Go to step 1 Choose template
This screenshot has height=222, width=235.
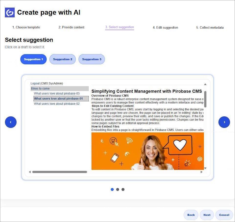click(x=26, y=27)
